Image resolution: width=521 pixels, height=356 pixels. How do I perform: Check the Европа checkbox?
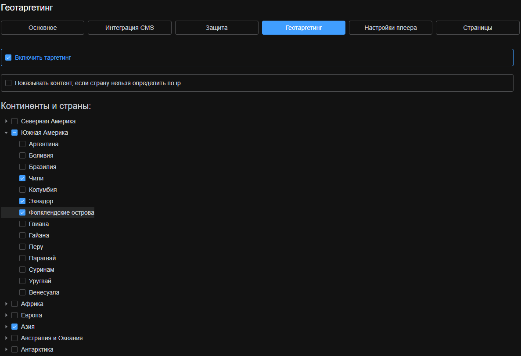(14, 315)
